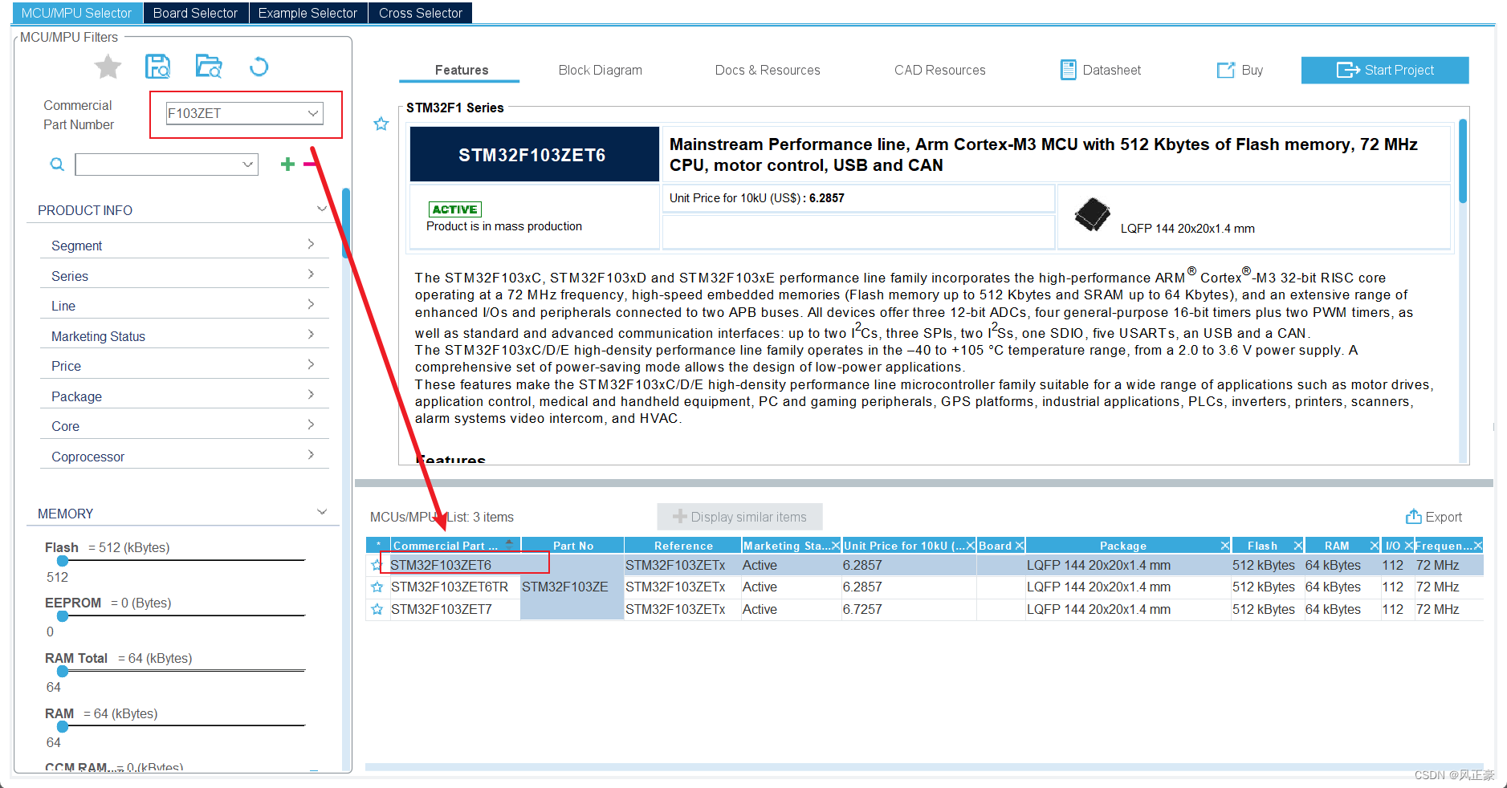Click the Start Project button

pos(1385,70)
